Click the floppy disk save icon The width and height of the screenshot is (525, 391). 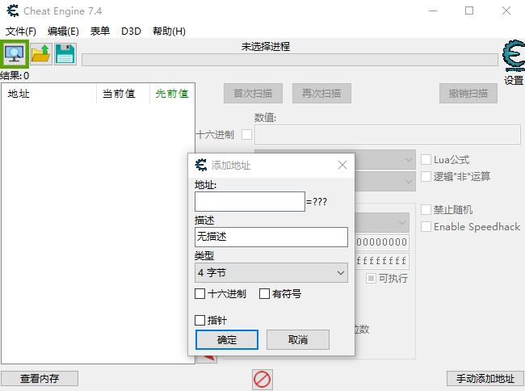[x=65, y=54]
